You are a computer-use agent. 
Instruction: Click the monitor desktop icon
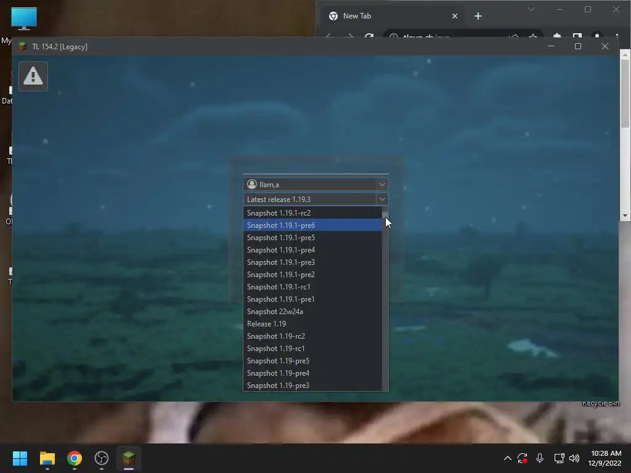coord(24,18)
